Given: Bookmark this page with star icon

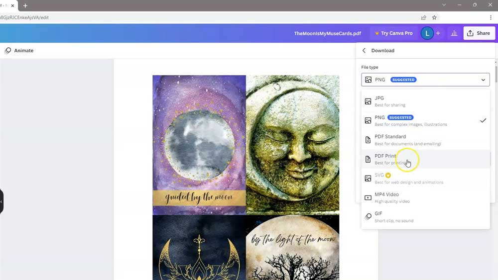Looking at the screenshot, I should (x=434, y=17).
